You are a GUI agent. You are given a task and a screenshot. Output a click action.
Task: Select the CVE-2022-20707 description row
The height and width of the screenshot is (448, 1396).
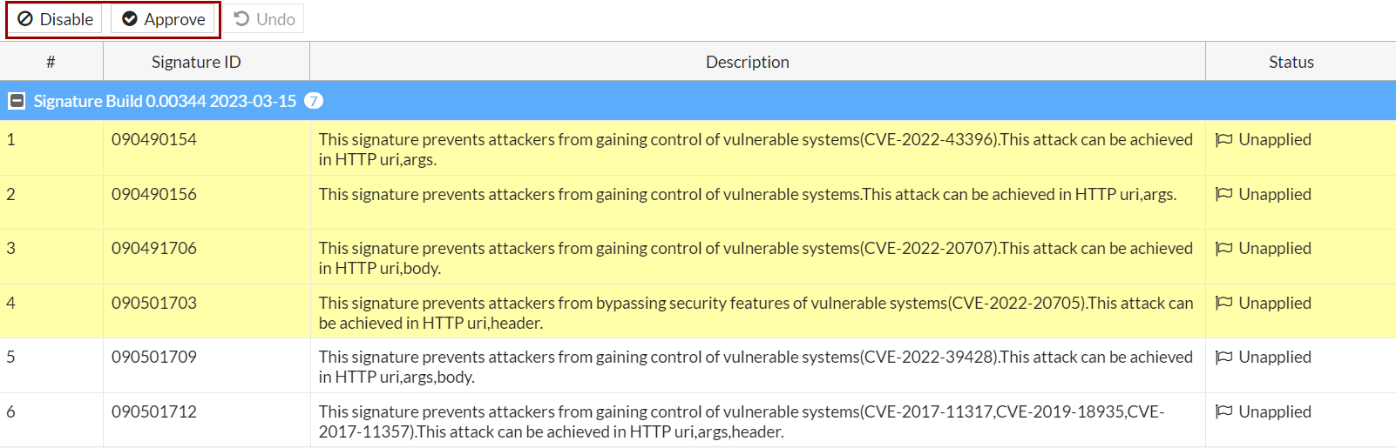point(755,257)
